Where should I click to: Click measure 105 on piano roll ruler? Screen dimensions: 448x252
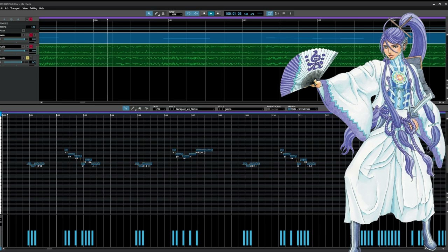(139, 115)
